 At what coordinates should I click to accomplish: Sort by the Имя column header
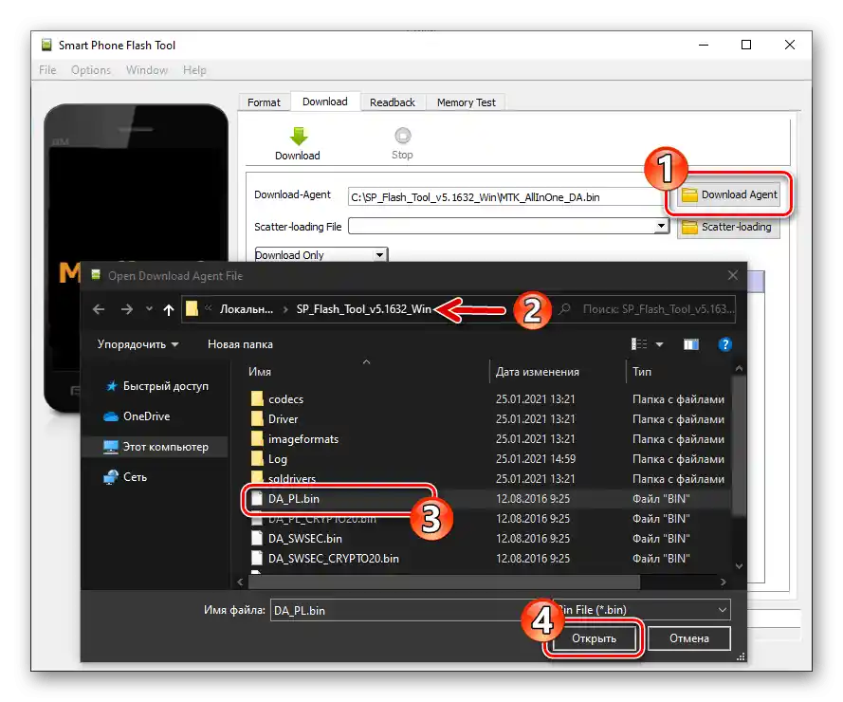pos(260,372)
